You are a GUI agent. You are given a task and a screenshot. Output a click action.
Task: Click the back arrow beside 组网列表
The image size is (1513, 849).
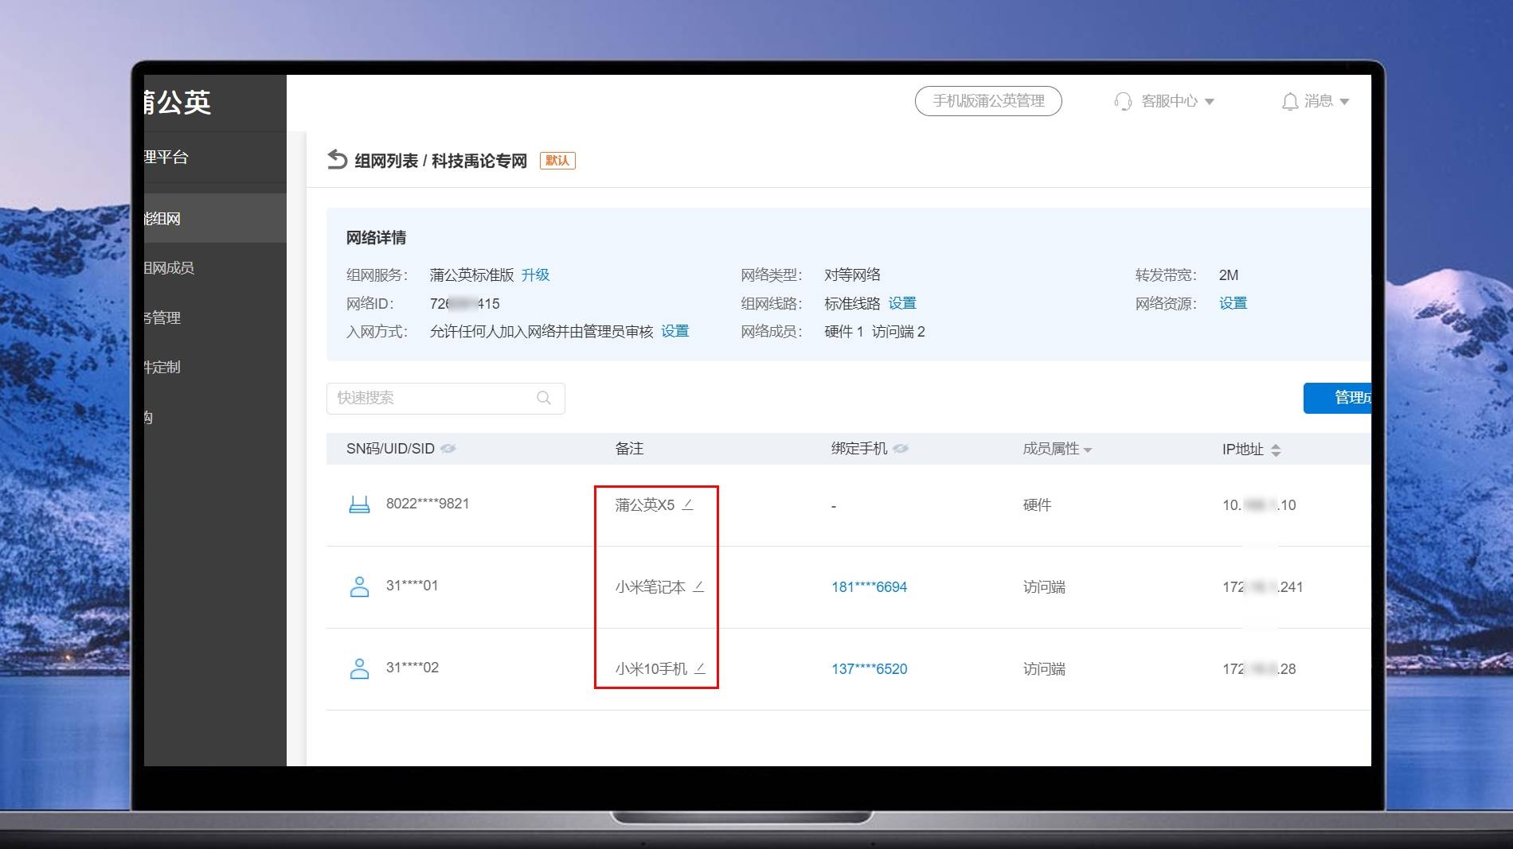tap(337, 160)
